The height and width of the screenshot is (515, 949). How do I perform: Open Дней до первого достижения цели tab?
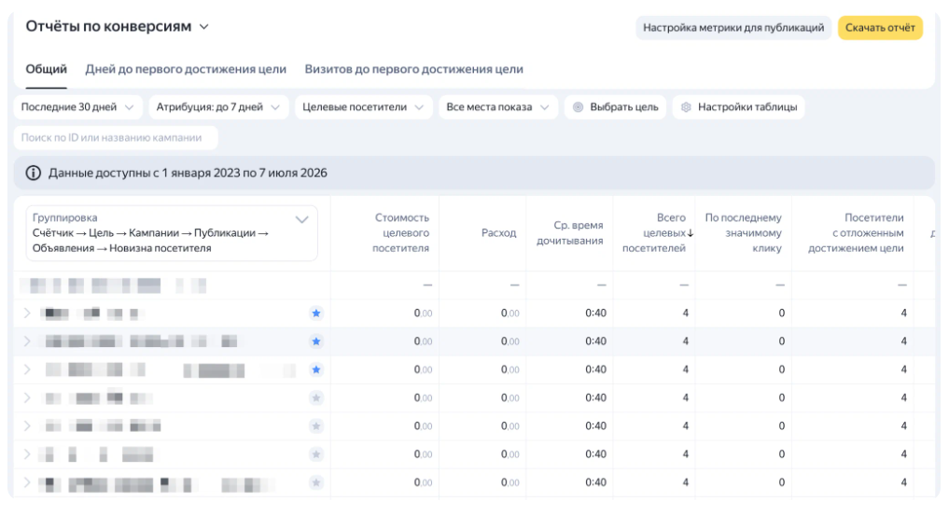pyautogui.click(x=186, y=69)
